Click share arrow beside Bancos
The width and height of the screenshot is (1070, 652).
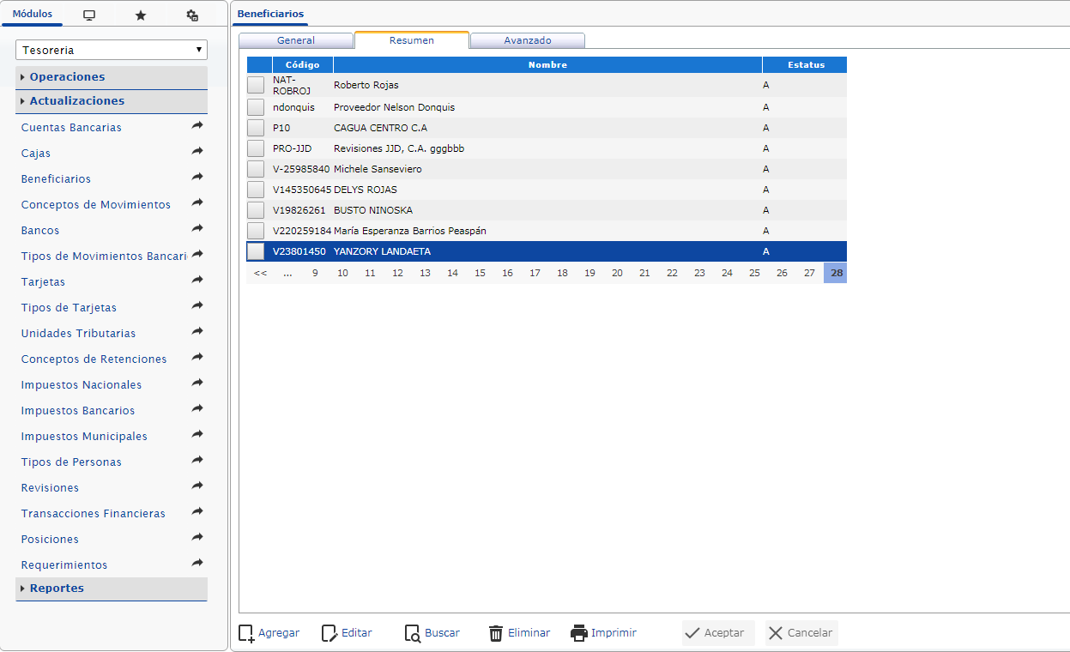[x=197, y=229]
